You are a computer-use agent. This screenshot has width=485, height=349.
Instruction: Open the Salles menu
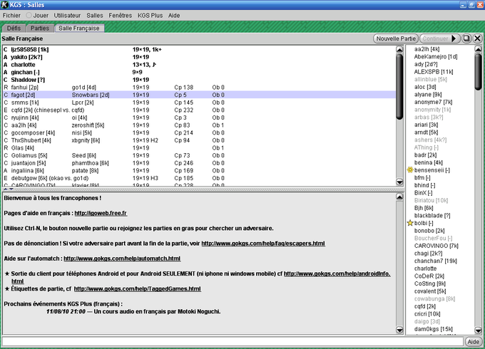(x=95, y=16)
